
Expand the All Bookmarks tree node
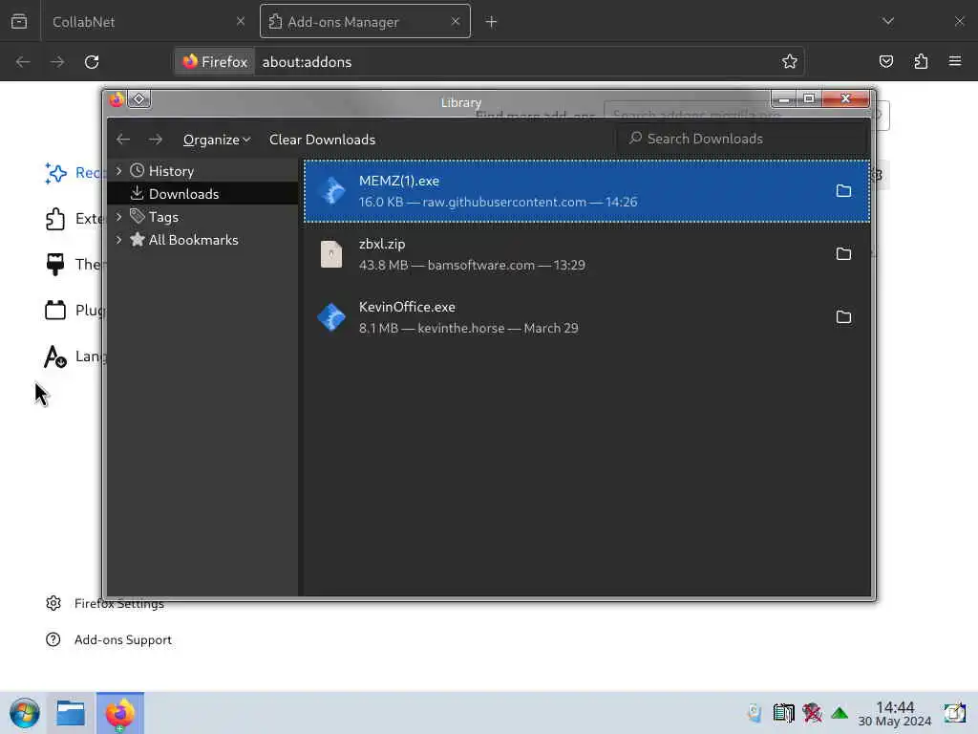(x=119, y=240)
